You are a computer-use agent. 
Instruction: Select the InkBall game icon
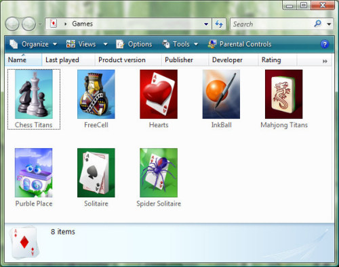[x=221, y=94]
